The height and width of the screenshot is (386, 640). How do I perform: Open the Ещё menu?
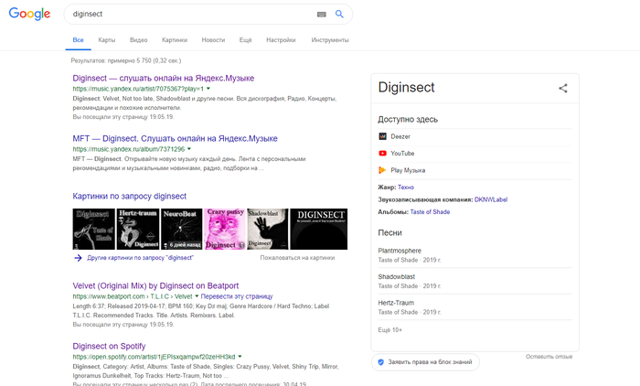[x=245, y=40]
